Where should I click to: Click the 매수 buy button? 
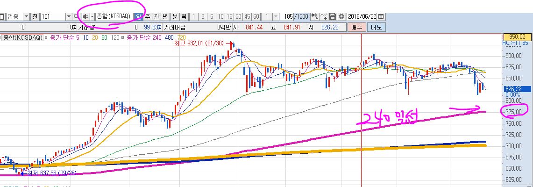[357, 27]
